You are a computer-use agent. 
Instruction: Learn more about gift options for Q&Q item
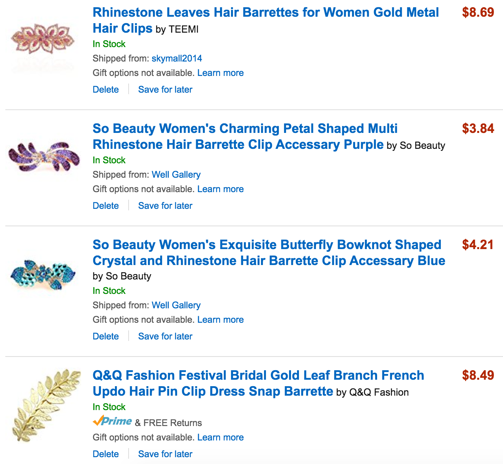point(220,437)
